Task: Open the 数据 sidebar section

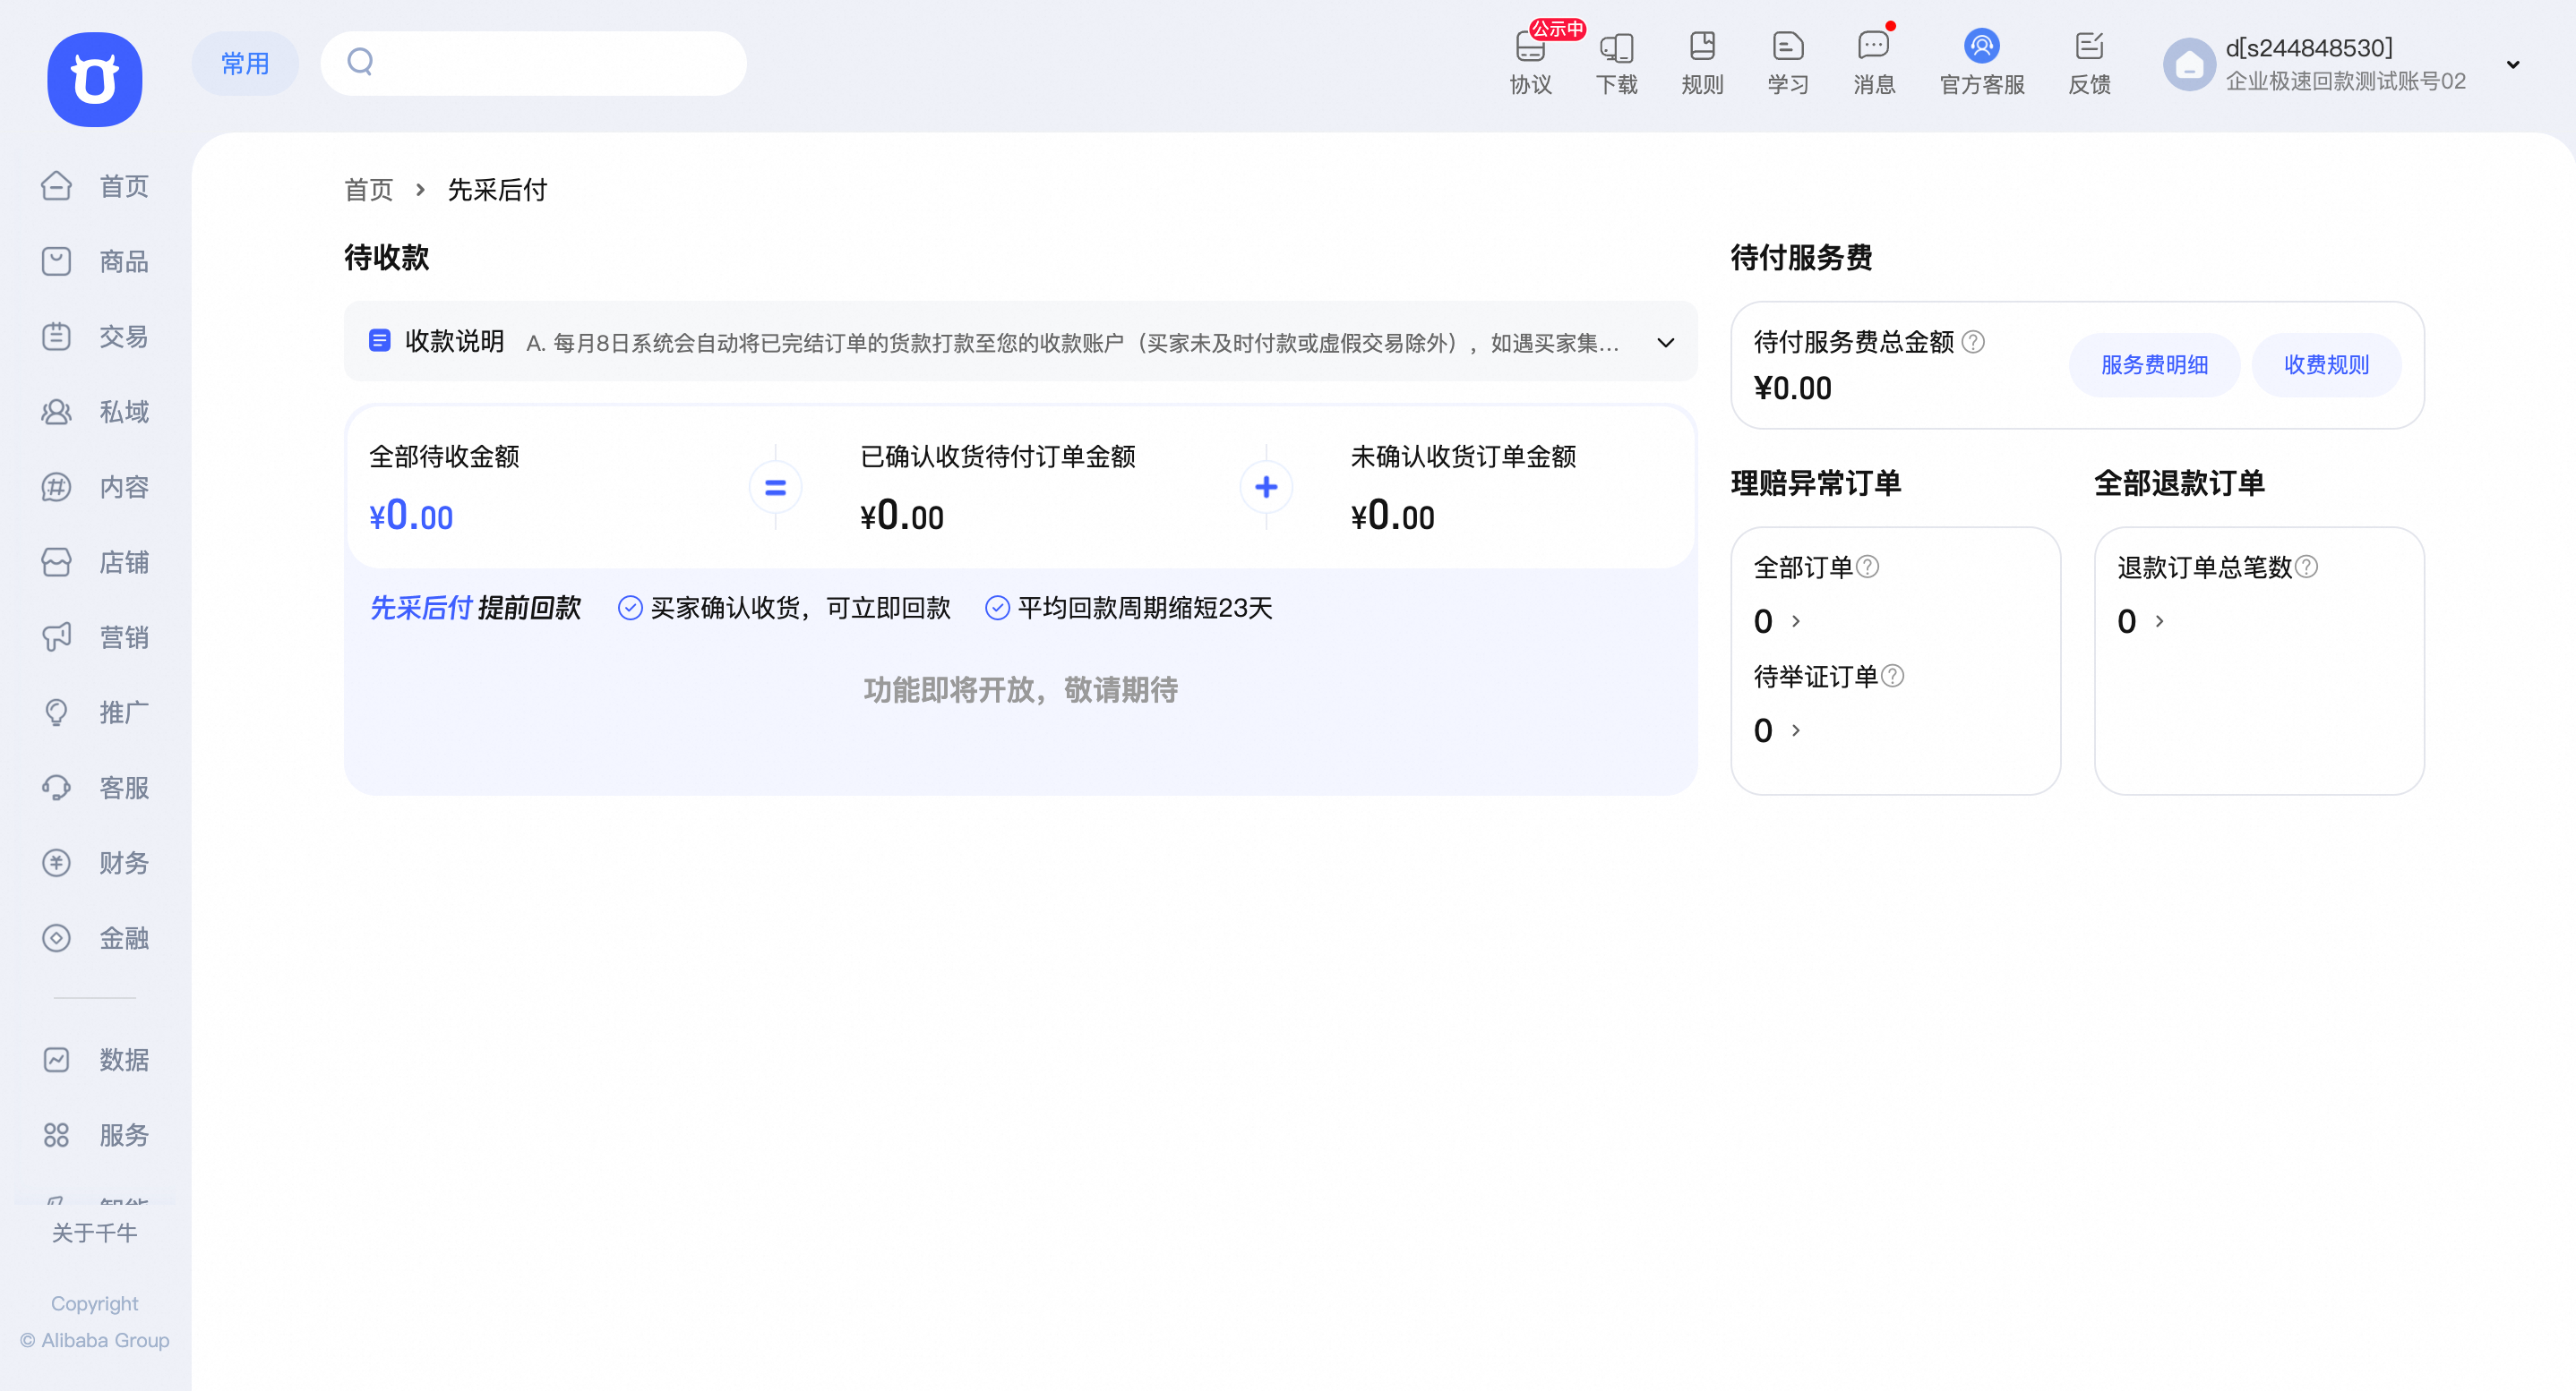Action: (x=95, y=1059)
